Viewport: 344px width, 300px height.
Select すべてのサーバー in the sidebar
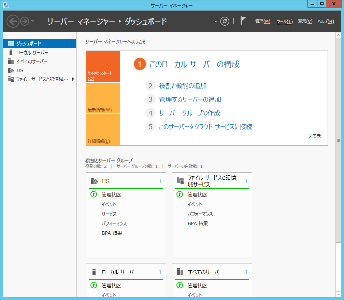tap(40, 61)
